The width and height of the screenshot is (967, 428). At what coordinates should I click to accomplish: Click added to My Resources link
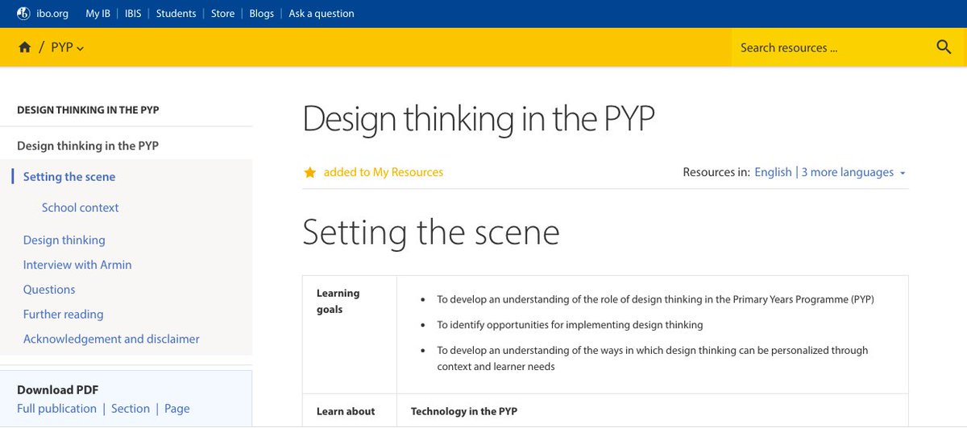[x=384, y=172]
